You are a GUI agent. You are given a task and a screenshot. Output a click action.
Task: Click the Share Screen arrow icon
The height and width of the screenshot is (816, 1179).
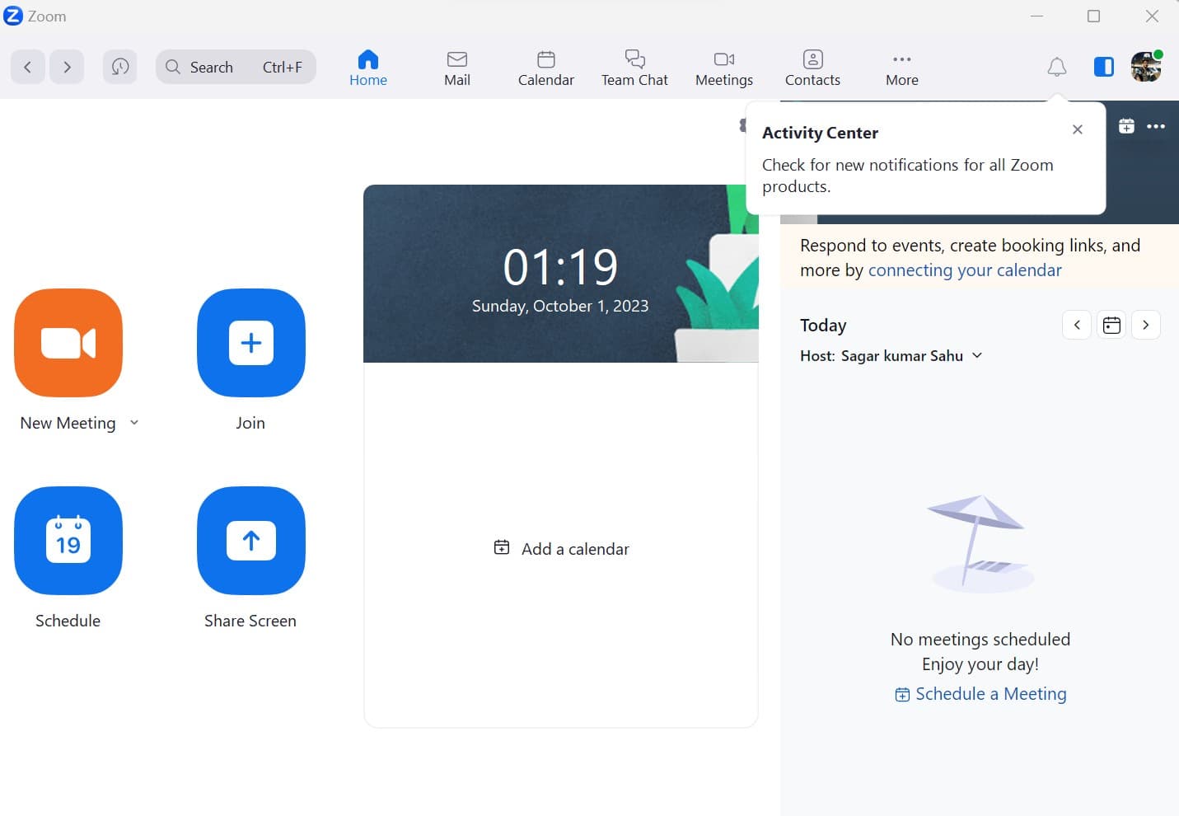click(251, 541)
